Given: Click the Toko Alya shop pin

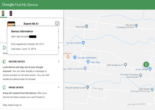Looking at the screenshot, I should (x=88, y=62).
